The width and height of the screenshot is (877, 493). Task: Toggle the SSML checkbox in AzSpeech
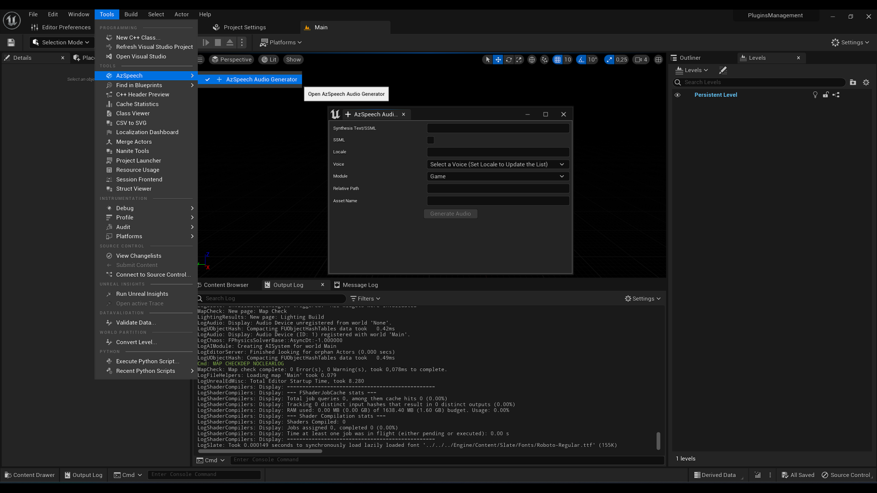[x=431, y=140]
